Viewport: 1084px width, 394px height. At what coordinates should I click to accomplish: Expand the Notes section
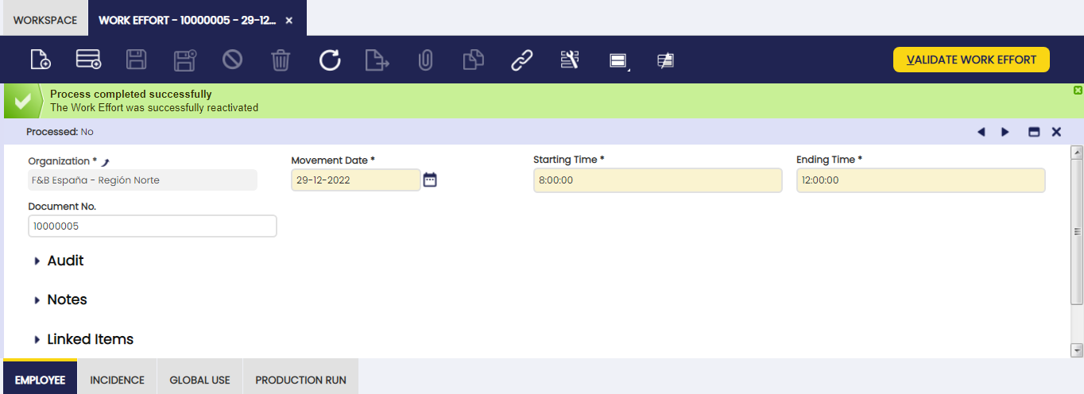[67, 299]
